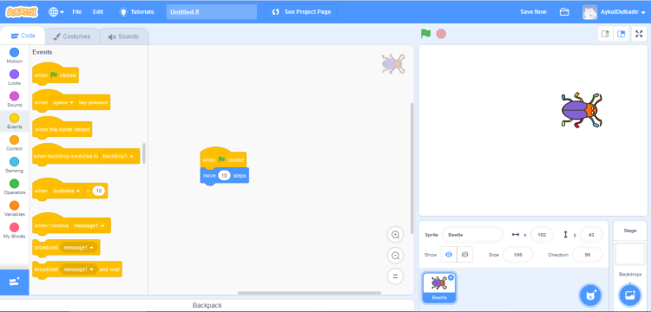The height and width of the screenshot is (312, 651).
Task: Select the Sound block category
Action: pos(14,100)
